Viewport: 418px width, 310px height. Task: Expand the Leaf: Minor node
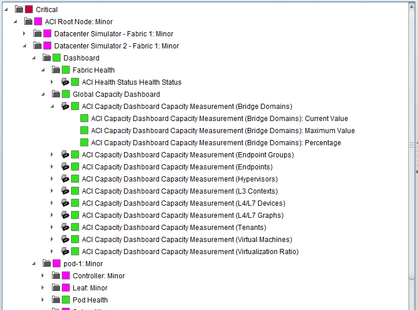point(43,288)
